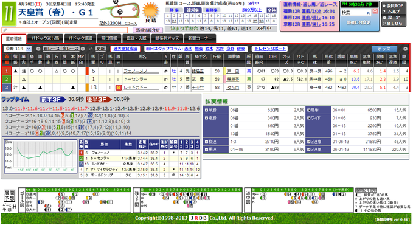This screenshot has height=225, width=413.
Task: Open 過去重賞成績 link
Action: click(125, 49)
